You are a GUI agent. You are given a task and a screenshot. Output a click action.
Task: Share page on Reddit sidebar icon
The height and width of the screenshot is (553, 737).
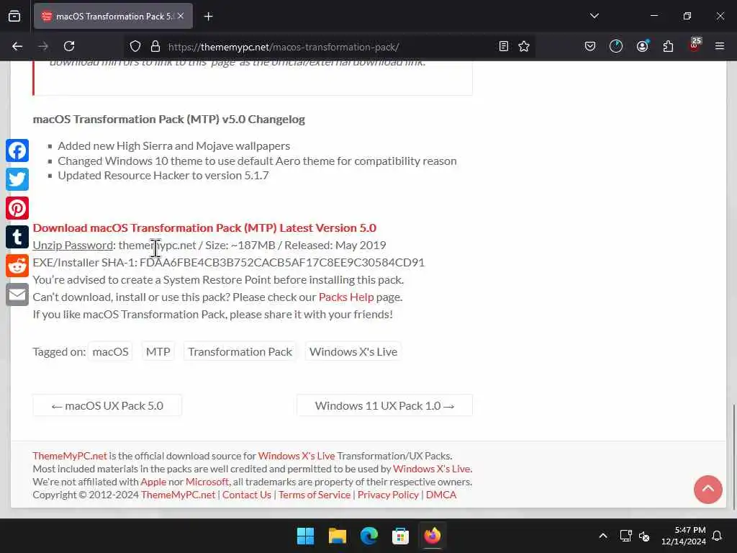pos(17,266)
